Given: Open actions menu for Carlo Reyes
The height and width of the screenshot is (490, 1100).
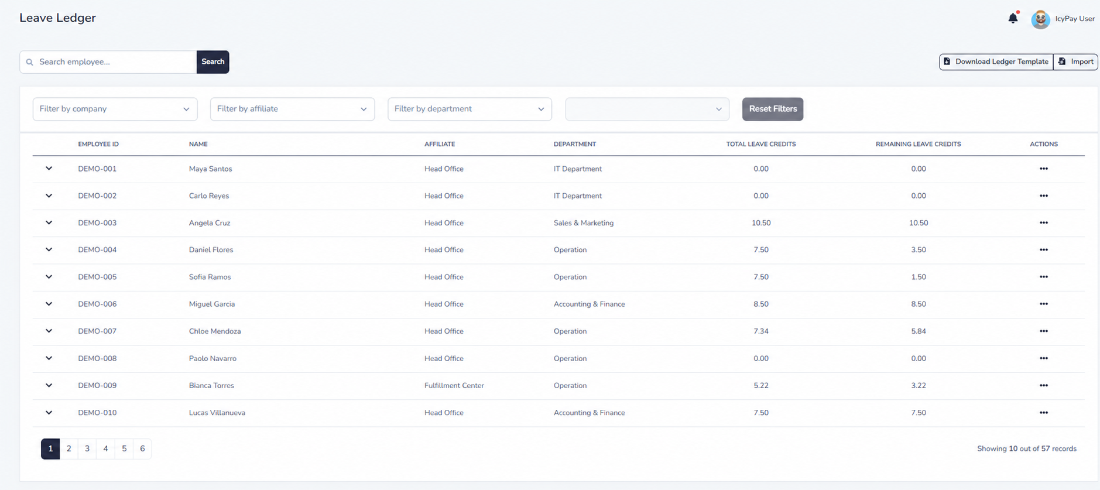Looking at the screenshot, I should pos(1043,196).
